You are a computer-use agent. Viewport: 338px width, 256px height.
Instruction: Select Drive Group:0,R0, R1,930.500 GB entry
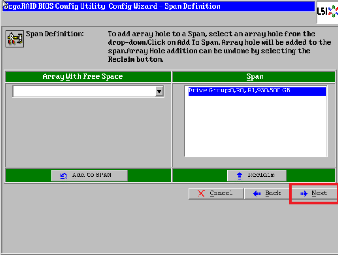[257, 91]
